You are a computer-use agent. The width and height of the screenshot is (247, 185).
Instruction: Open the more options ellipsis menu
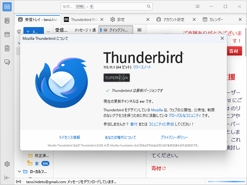click(48, 31)
